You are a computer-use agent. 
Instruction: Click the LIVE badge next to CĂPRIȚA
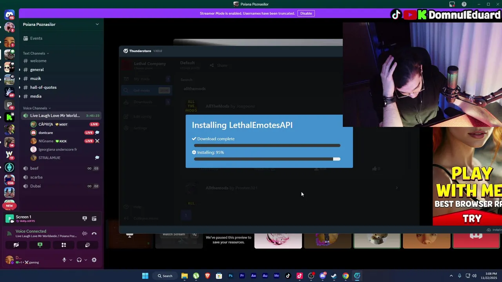(x=94, y=124)
